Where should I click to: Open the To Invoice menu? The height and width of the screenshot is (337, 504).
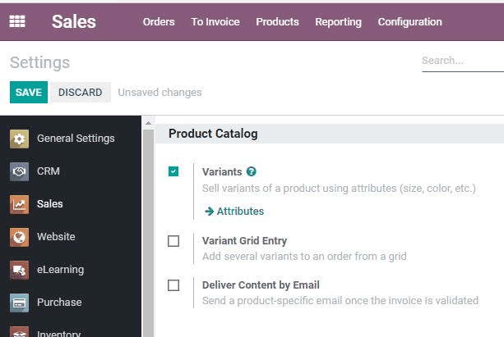click(215, 22)
